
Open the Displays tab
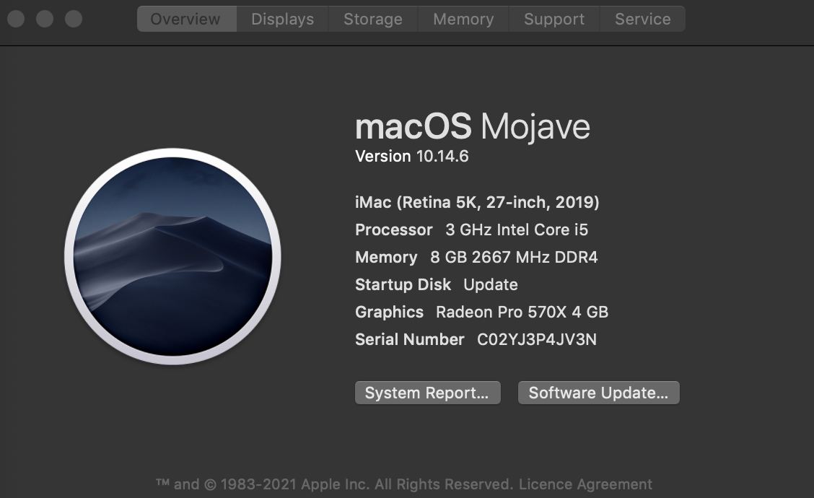(x=282, y=19)
